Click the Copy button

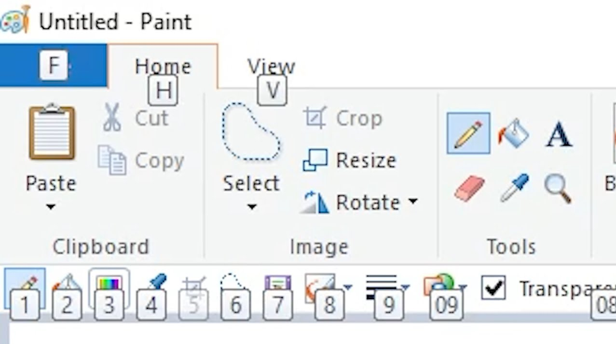click(141, 161)
